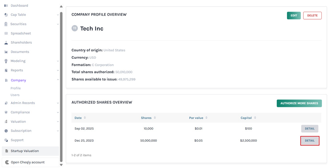The height and width of the screenshot is (168, 329).
Task: Open Startup Valuation in sidebar
Action: coord(24,151)
